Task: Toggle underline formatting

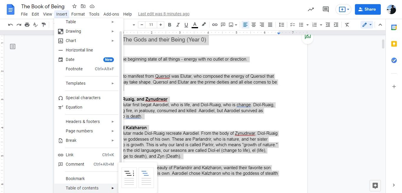Action: coord(186,25)
